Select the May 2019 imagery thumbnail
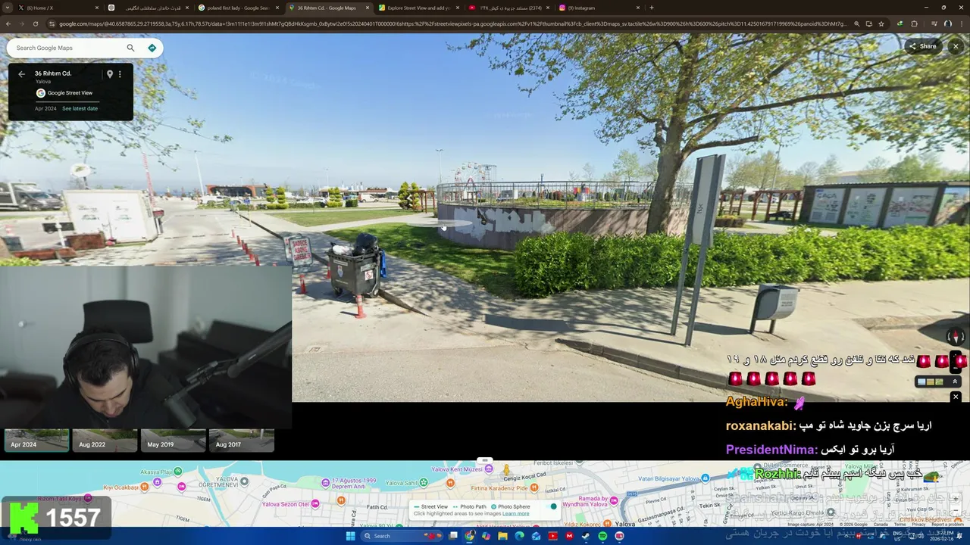Image resolution: width=970 pixels, height=545 pixels. 173,441
